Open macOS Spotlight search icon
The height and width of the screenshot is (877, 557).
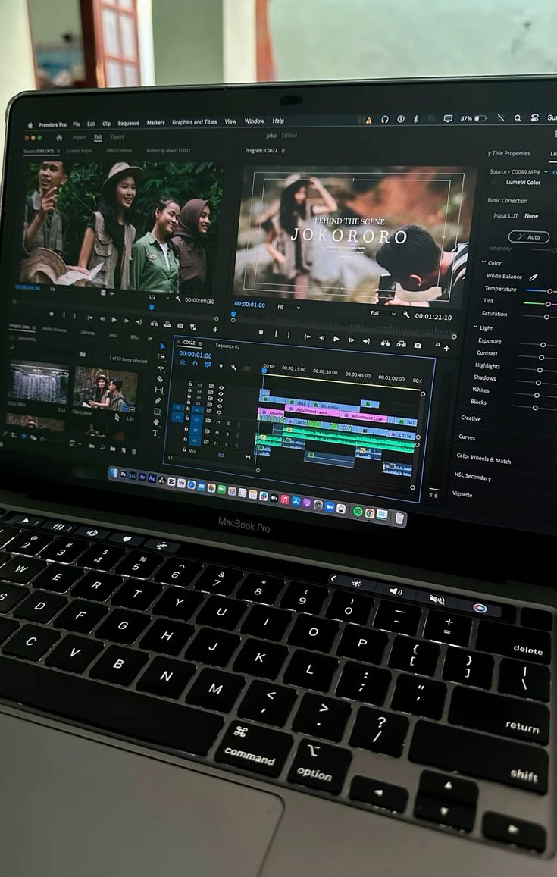click(518, 118)
